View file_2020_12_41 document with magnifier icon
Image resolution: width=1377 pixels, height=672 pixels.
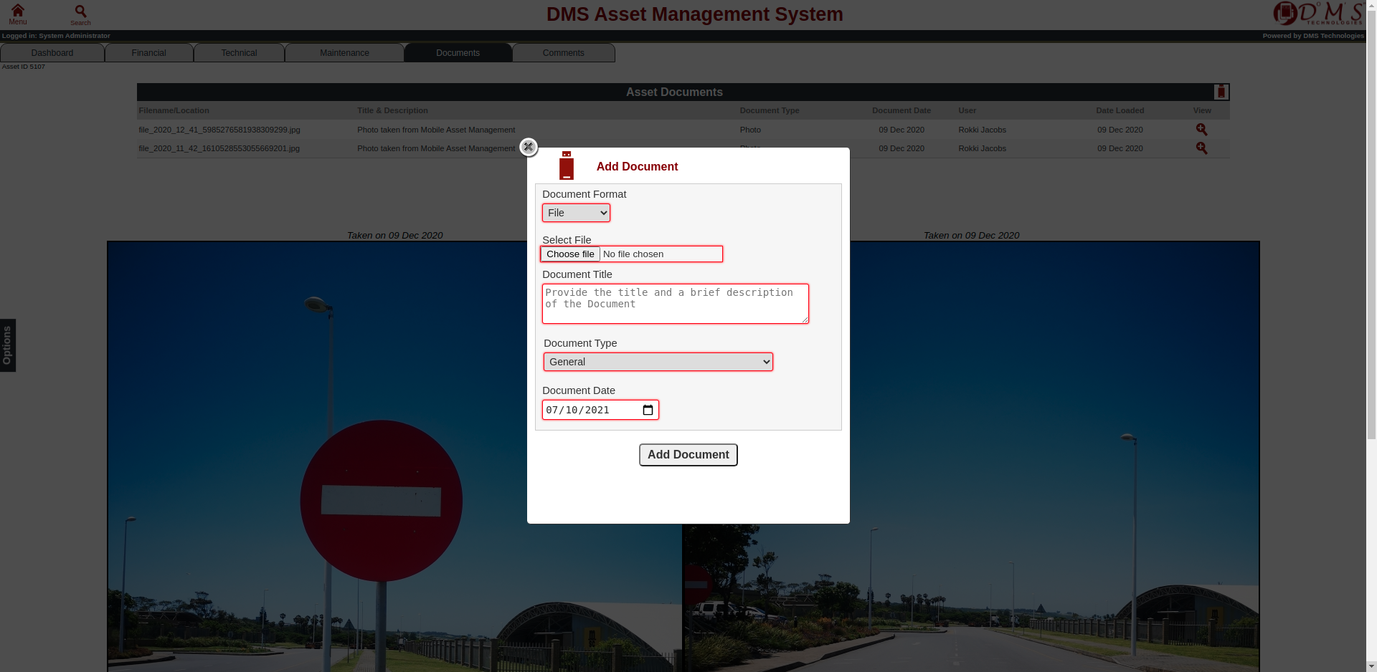(x=1201, y=130)
